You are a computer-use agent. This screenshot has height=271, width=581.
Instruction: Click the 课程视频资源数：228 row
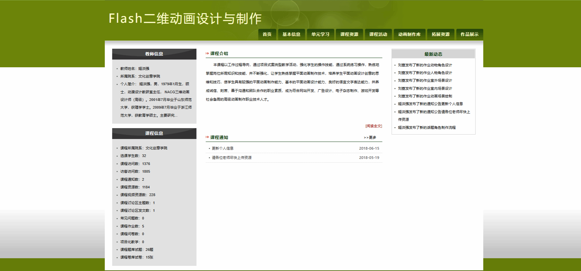(x=138, y=195)
